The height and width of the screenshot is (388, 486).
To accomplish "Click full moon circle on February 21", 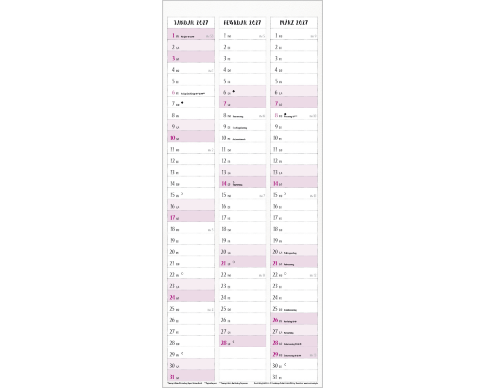I will (234, 262).
